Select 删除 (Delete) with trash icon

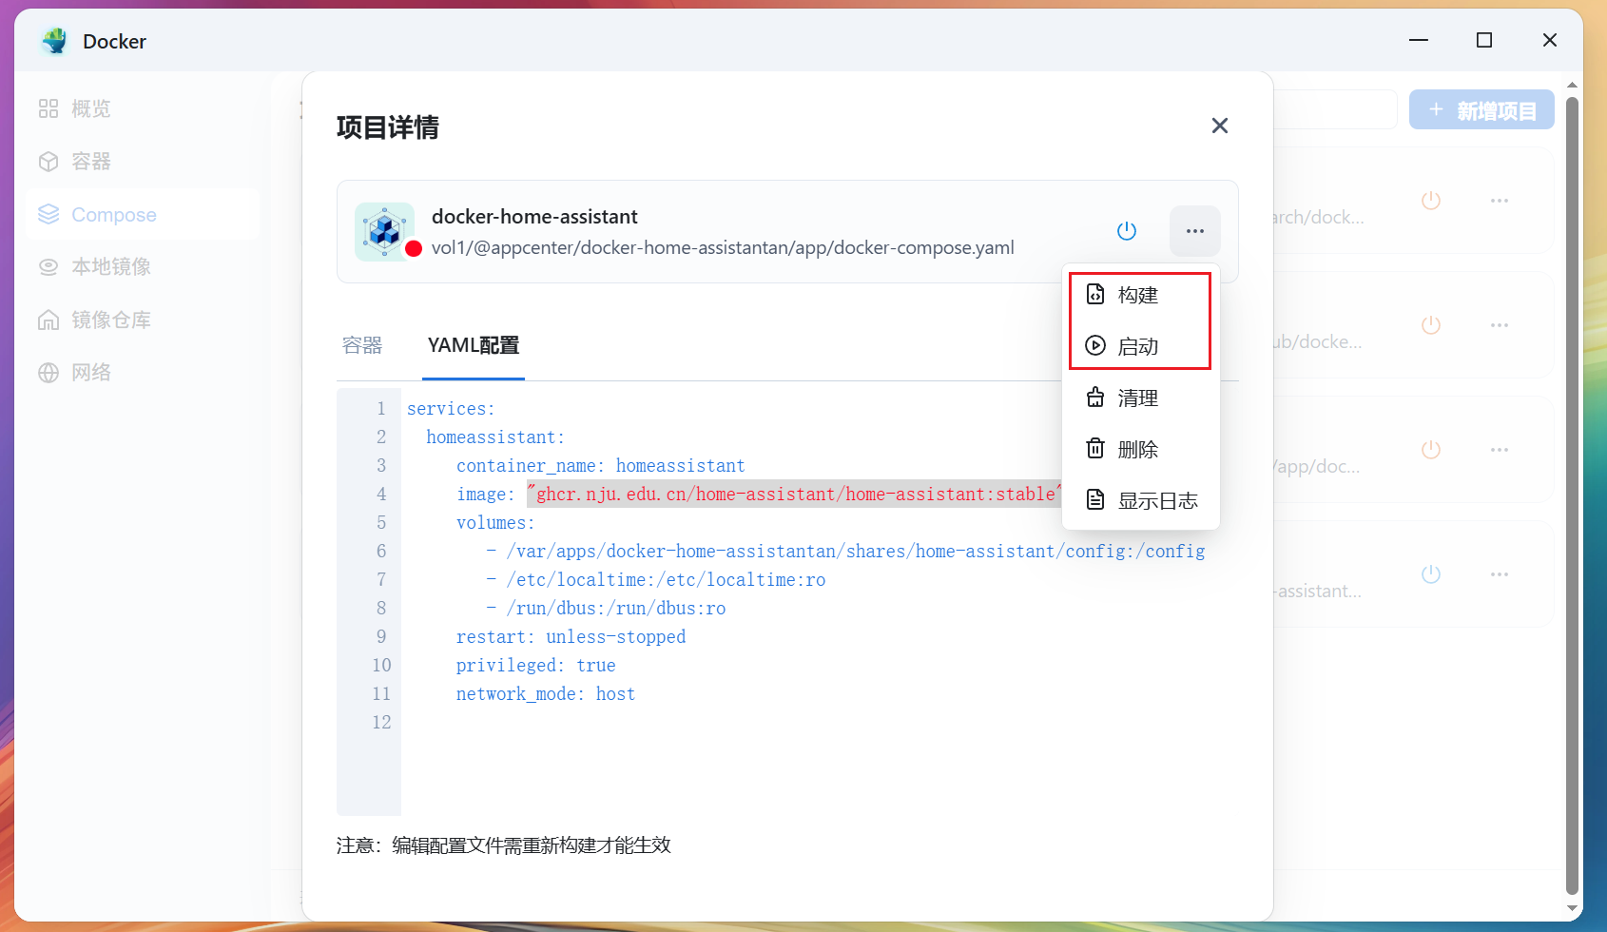point(1138,449)
